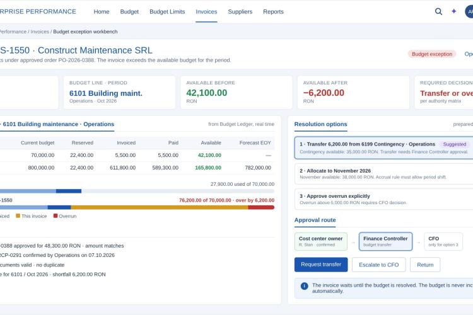
Task: Click the confirmed by Operations on 07.10.2026 line
Action: tap(57, 255)
